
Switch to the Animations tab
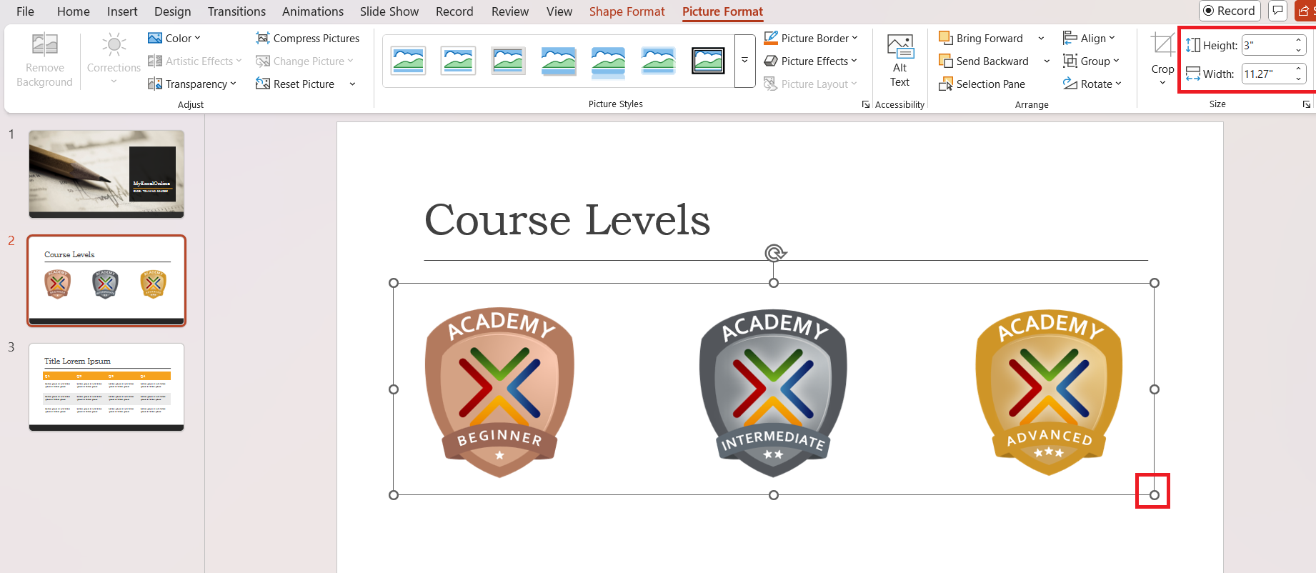(313, 11)
